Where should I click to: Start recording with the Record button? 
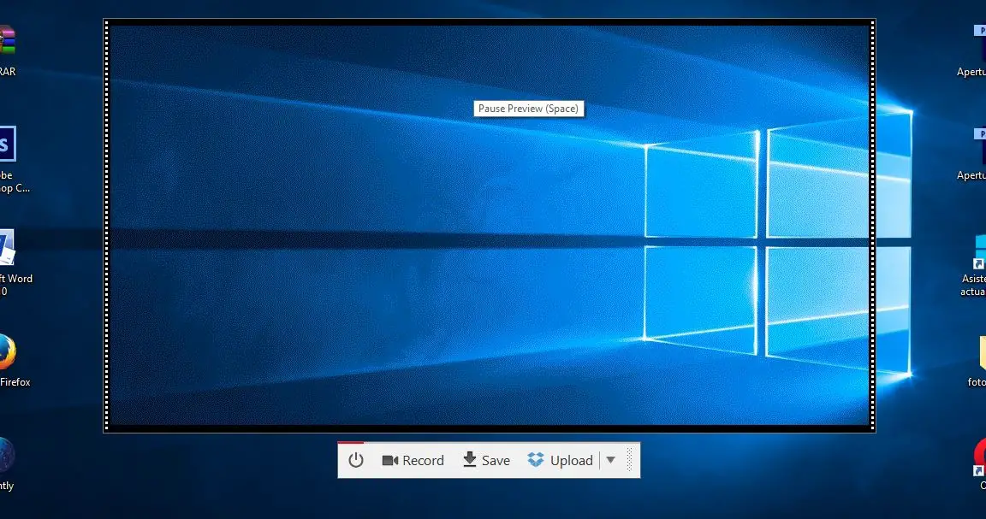click(413, 461)
